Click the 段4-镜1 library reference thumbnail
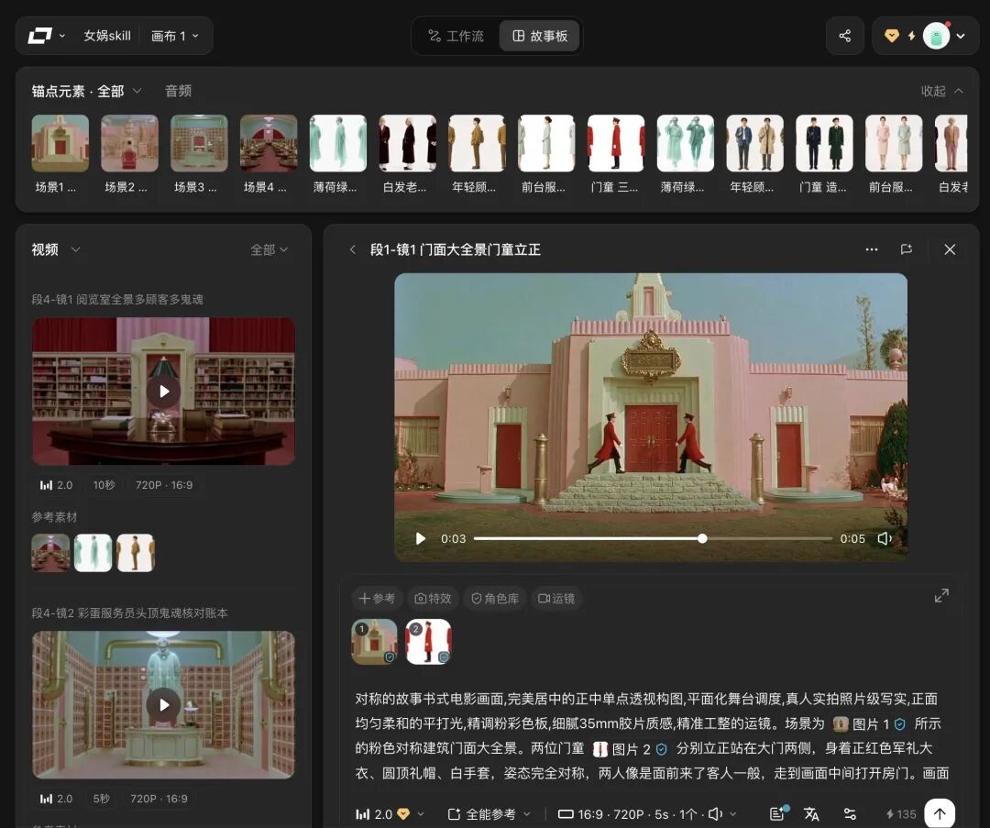 (x=50, y=553)
